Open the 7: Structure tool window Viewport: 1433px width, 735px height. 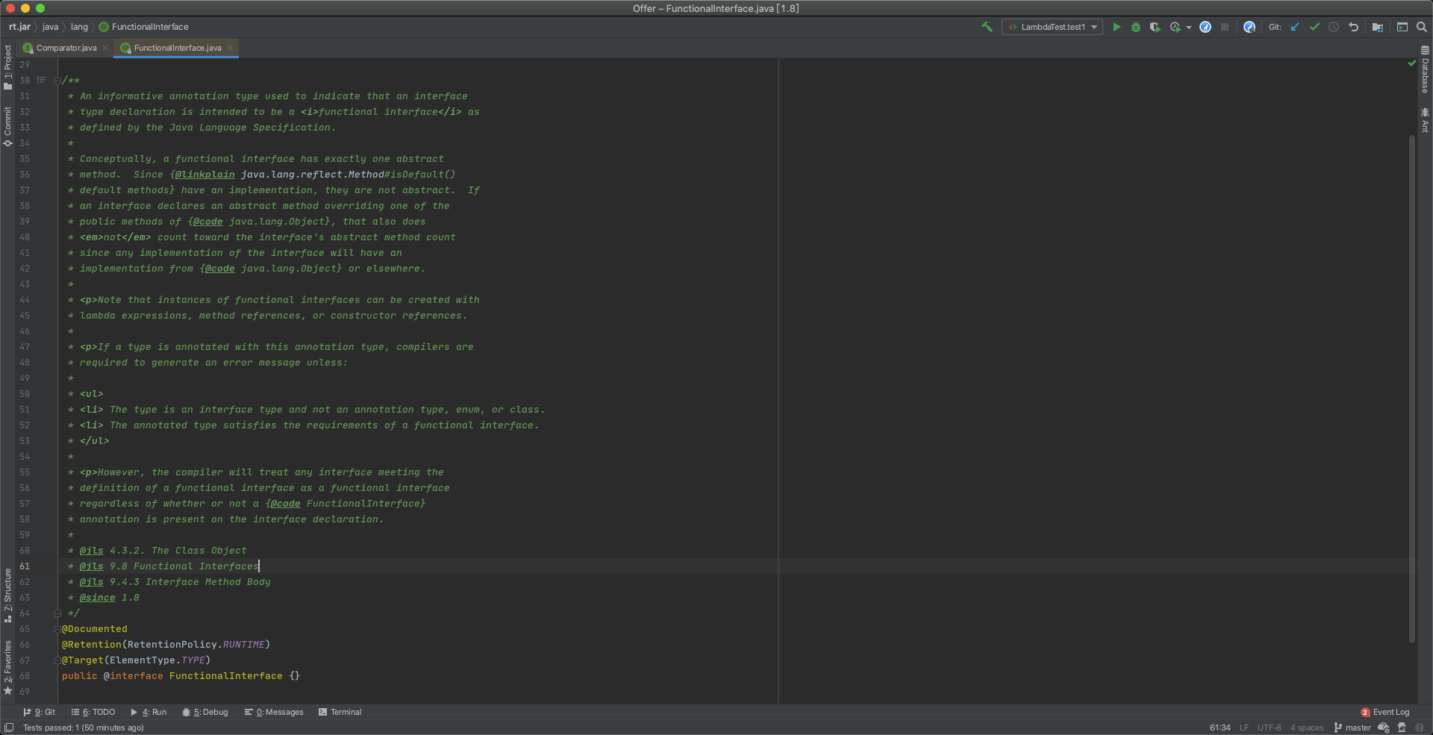pyautogui.click(x=7, y=595)
